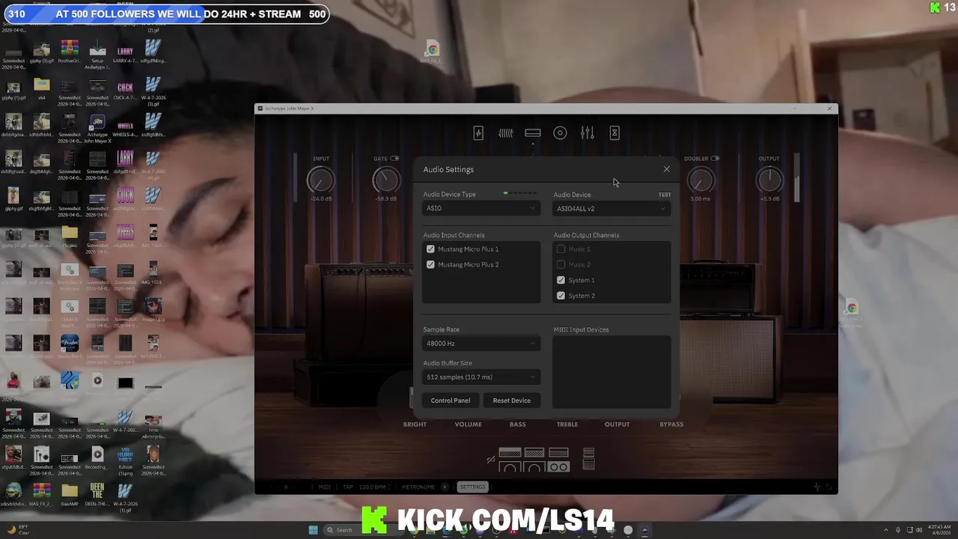Click the DOUBLER knob showing 3.00 ms
Image resolution: width=958 pixels, height=539 pixels.
(x=701, y=180)
